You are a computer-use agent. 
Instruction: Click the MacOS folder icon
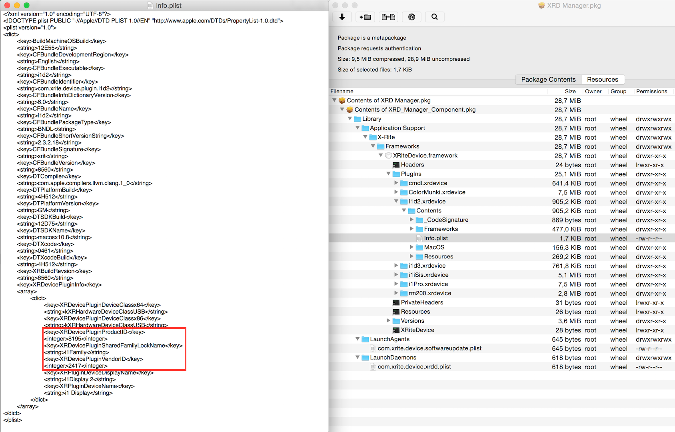coord(419,248)
